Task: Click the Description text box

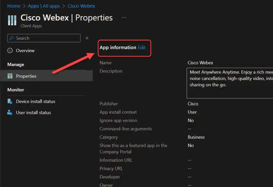Action: 230,83
